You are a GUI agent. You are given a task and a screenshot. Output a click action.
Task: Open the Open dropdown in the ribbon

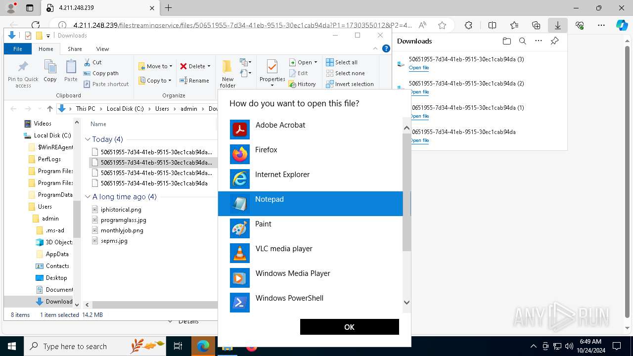[304, 62]
